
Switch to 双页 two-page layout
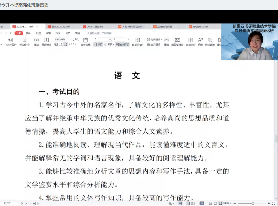point(109,45)
